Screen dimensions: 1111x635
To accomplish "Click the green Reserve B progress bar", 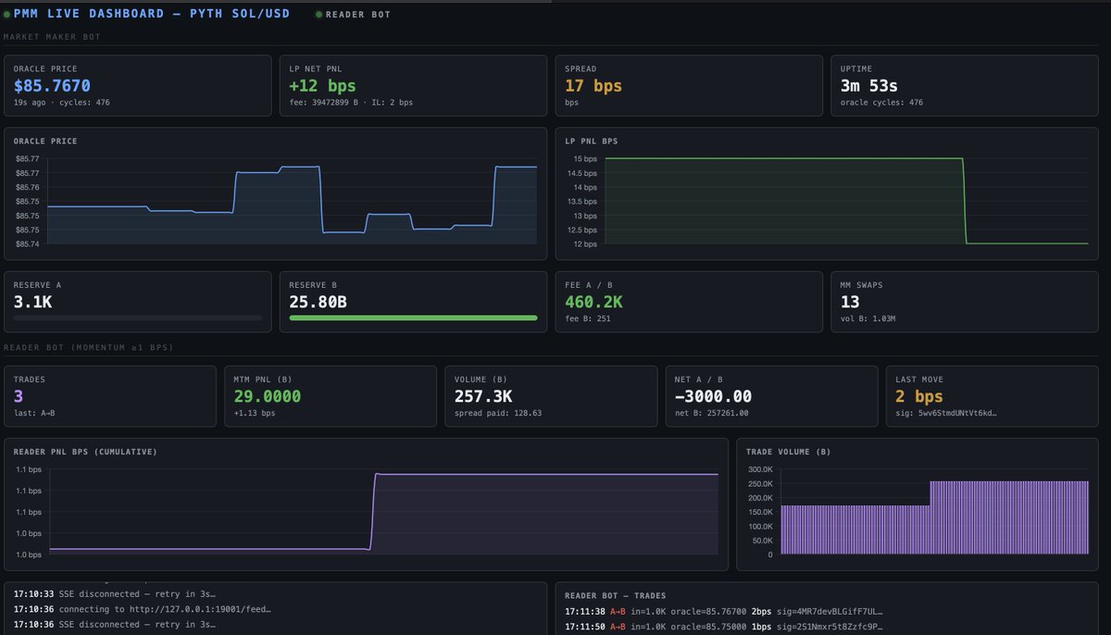I will 413,317.
